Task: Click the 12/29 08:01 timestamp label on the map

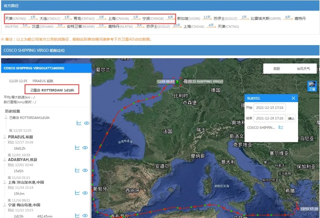Action: 166,81
